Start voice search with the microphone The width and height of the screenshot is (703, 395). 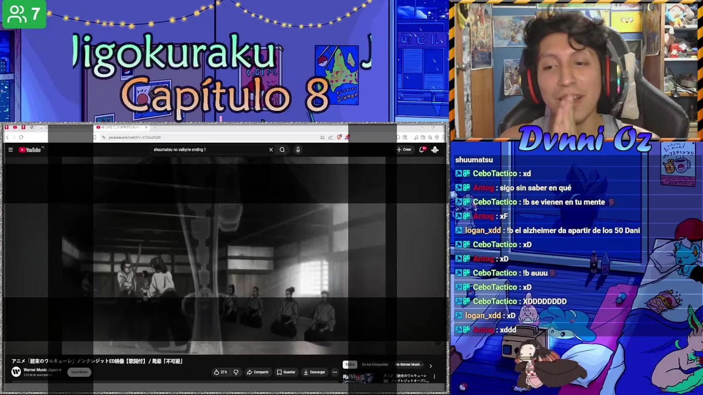tap(298, 150)
